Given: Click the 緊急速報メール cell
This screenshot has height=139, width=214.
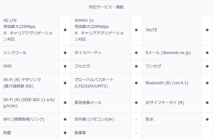Looking at the screenshot, I should [101, 103].
